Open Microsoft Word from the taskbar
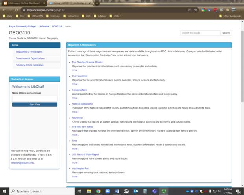 click(117, 191)
